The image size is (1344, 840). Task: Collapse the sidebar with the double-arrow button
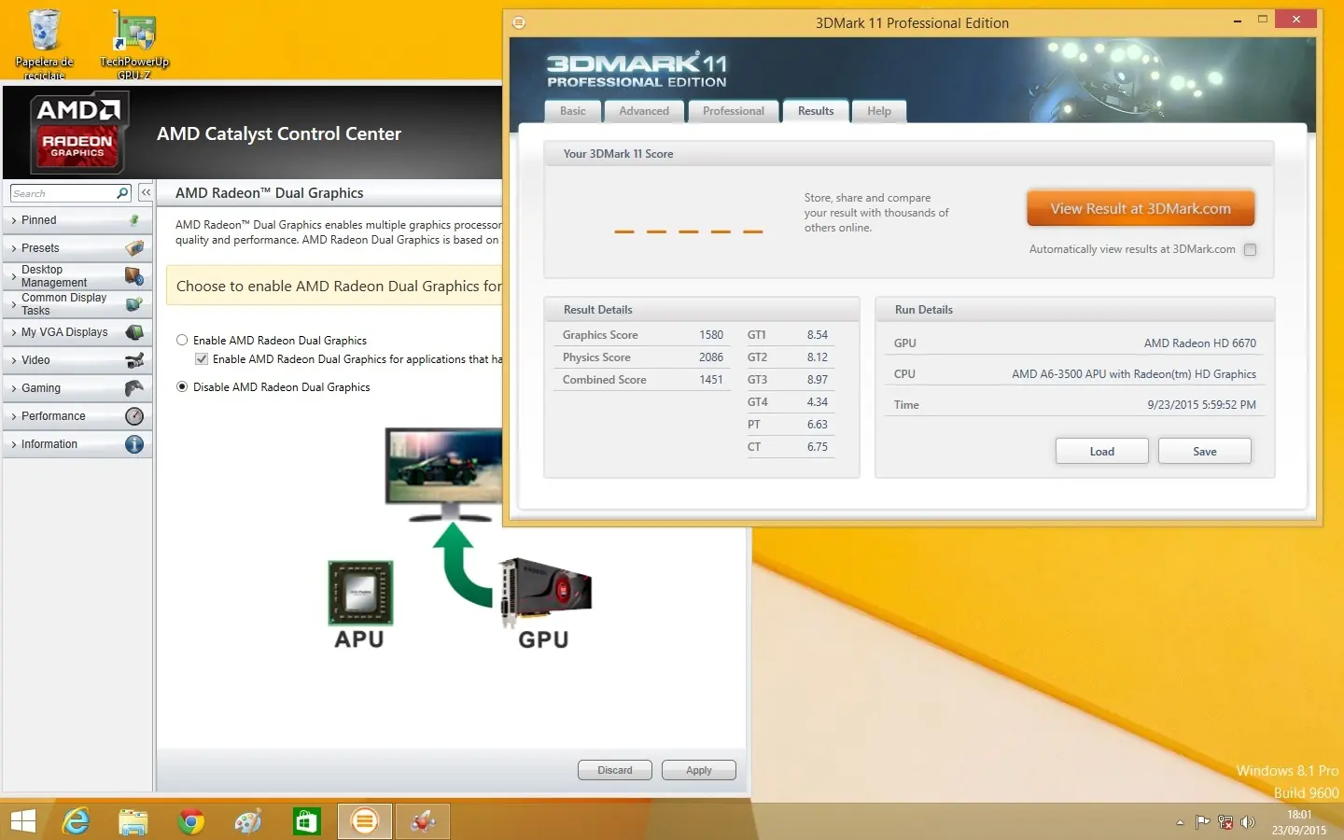[146, 192]
